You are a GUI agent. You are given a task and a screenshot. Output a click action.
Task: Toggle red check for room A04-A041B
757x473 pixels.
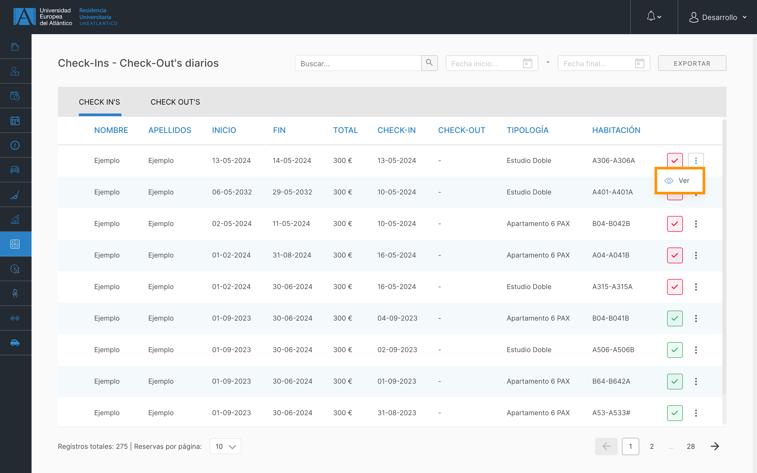[675, 255]
